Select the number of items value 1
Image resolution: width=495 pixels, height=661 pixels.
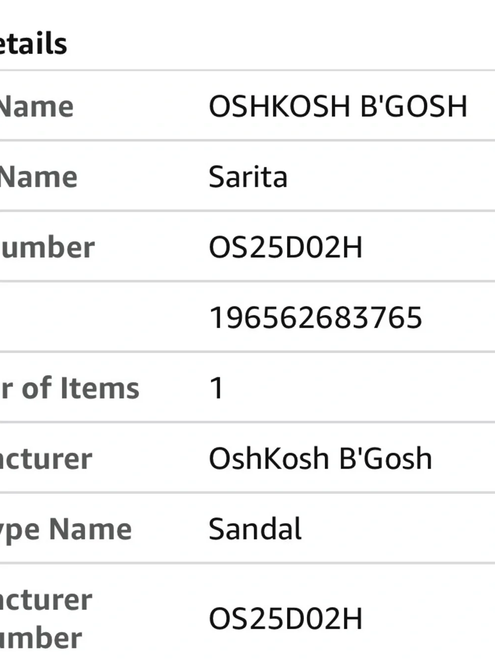216,388
